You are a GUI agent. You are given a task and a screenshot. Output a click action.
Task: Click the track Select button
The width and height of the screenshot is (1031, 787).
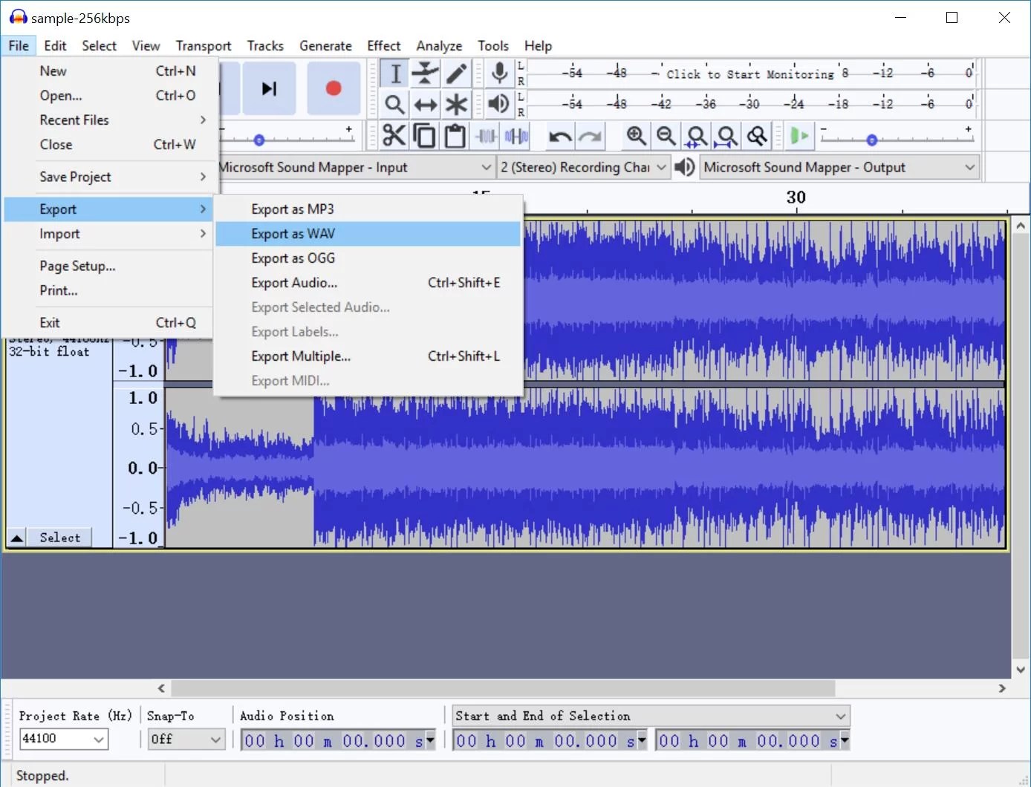(x=59, y=537)
